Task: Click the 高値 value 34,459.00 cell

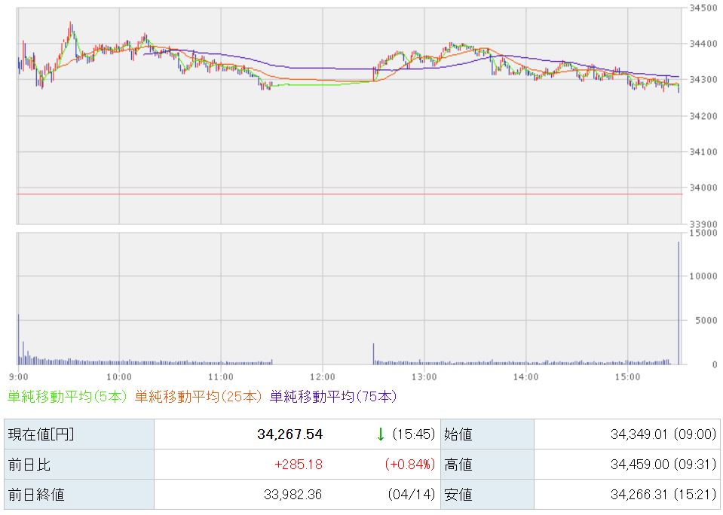Action: tap(627, 465)
